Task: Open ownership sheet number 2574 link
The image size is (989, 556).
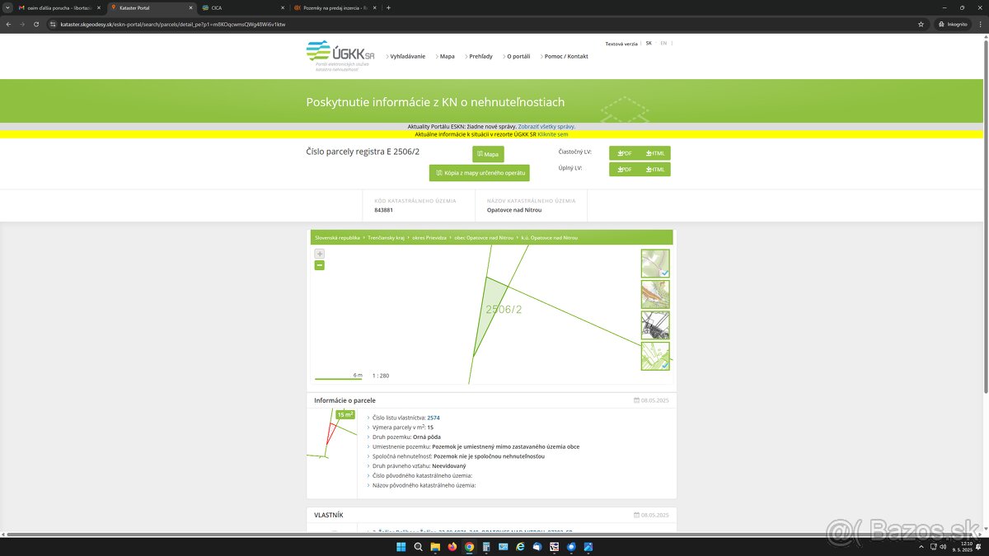Action: (x=434, y=418)
